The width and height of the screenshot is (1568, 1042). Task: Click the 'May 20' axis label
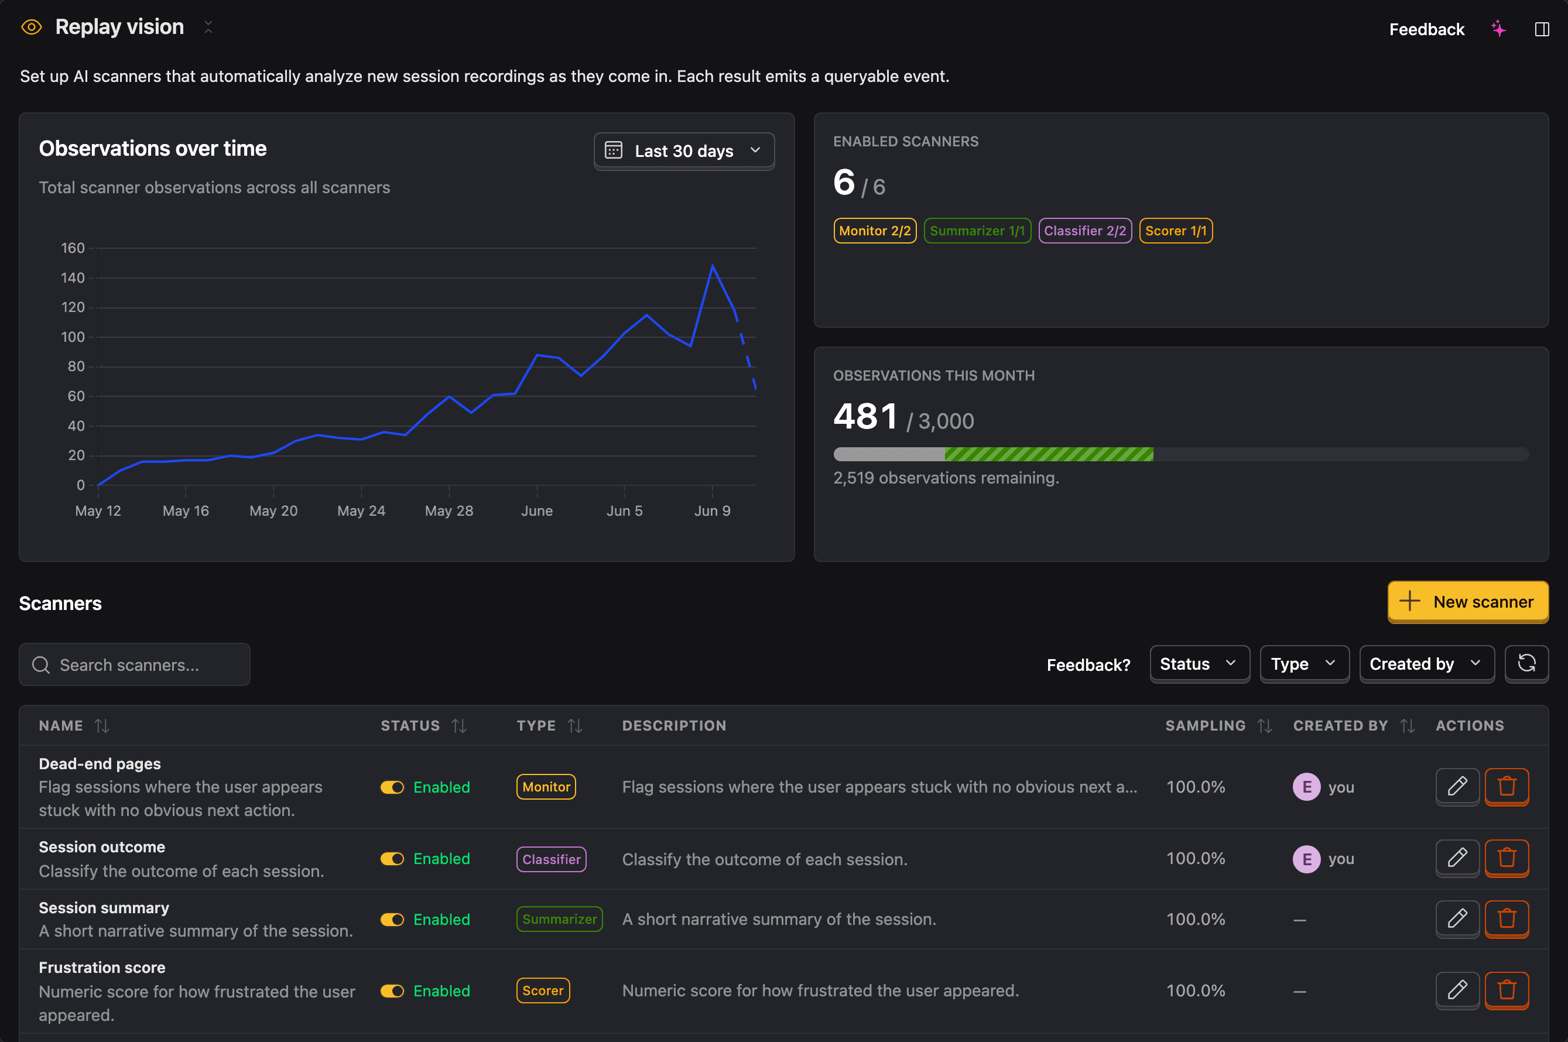pyautogui.click(x=273, y=510)
